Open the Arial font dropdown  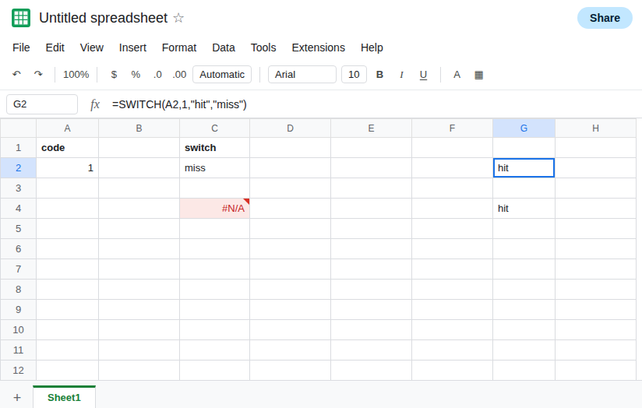tap(302, 75)
